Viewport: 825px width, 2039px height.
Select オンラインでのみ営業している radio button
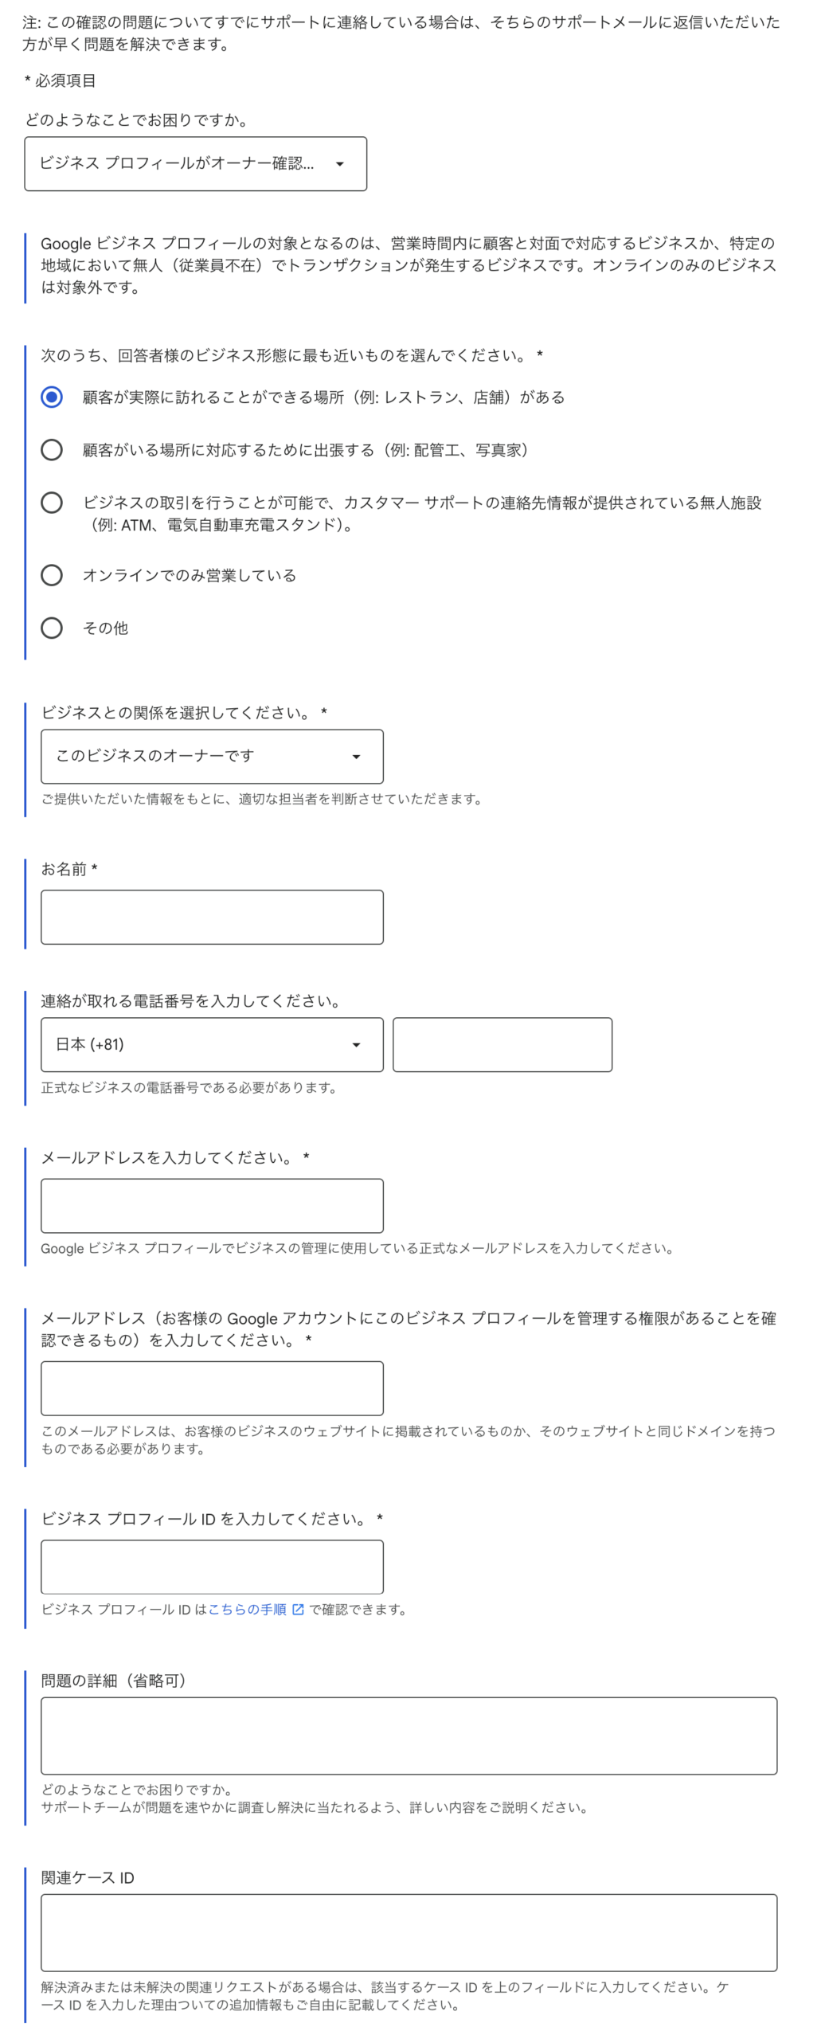[52, 575]
